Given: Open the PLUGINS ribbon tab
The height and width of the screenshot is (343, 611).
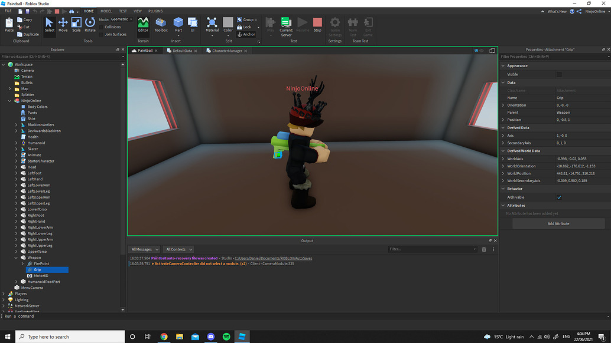Looking at the screenshot, I should point(155,11).
